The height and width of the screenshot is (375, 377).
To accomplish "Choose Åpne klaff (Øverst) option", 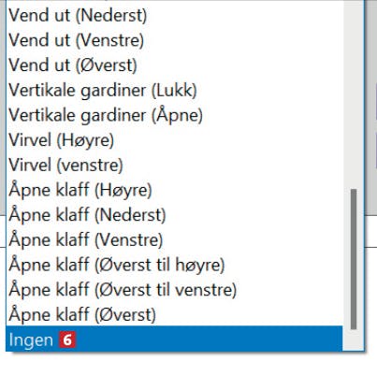I will tap(174, 314).
